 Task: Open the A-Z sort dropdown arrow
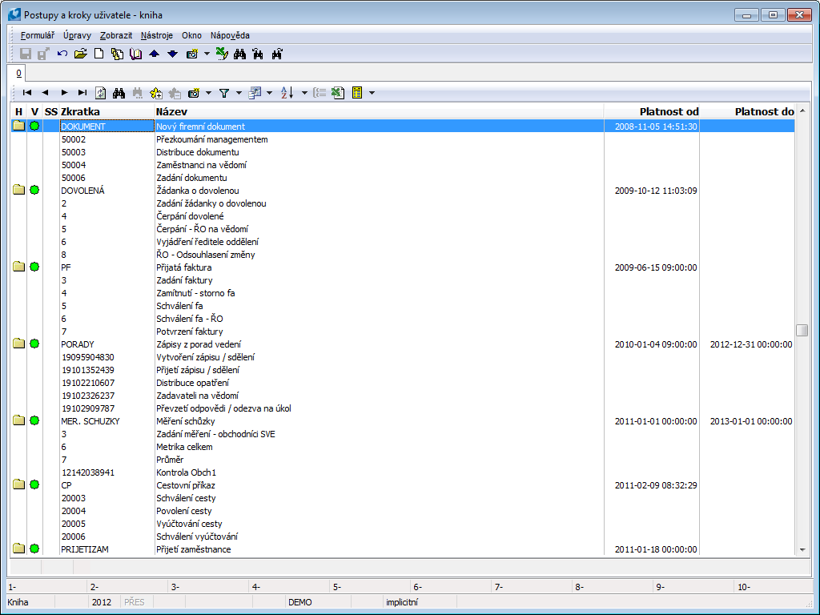[304, 93]
